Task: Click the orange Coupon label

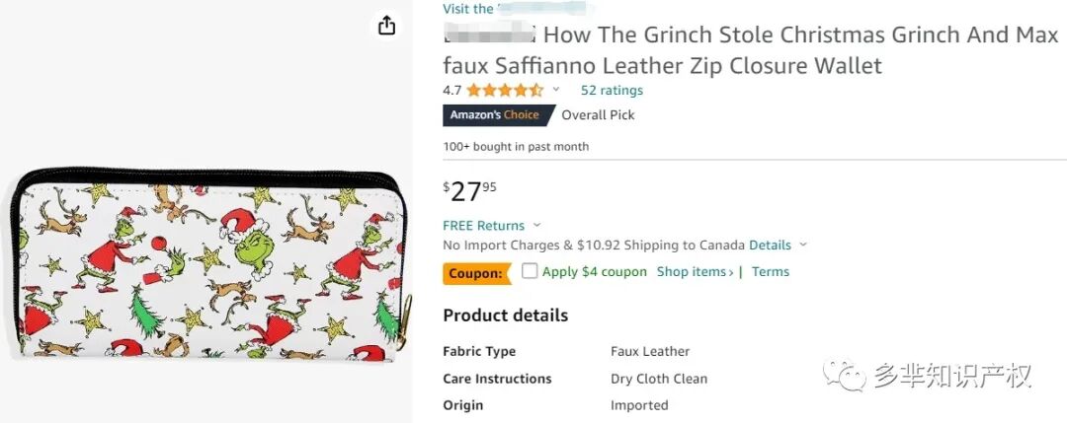Action: (x=475, y=273)
